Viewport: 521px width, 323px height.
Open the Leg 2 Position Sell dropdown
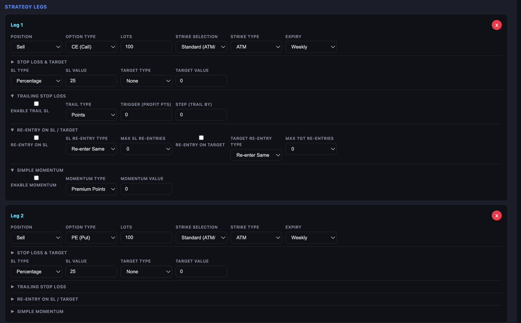pos(36,238)
